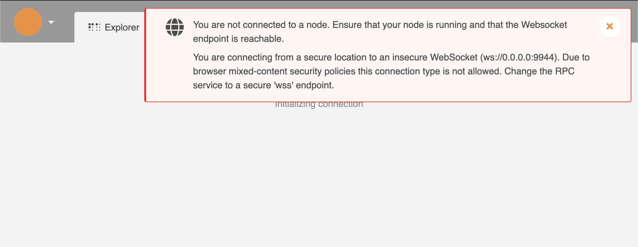Click the "insecure WebSocket" paragraph line
Screen dimensions: 638x247
(x=391, y=57)
